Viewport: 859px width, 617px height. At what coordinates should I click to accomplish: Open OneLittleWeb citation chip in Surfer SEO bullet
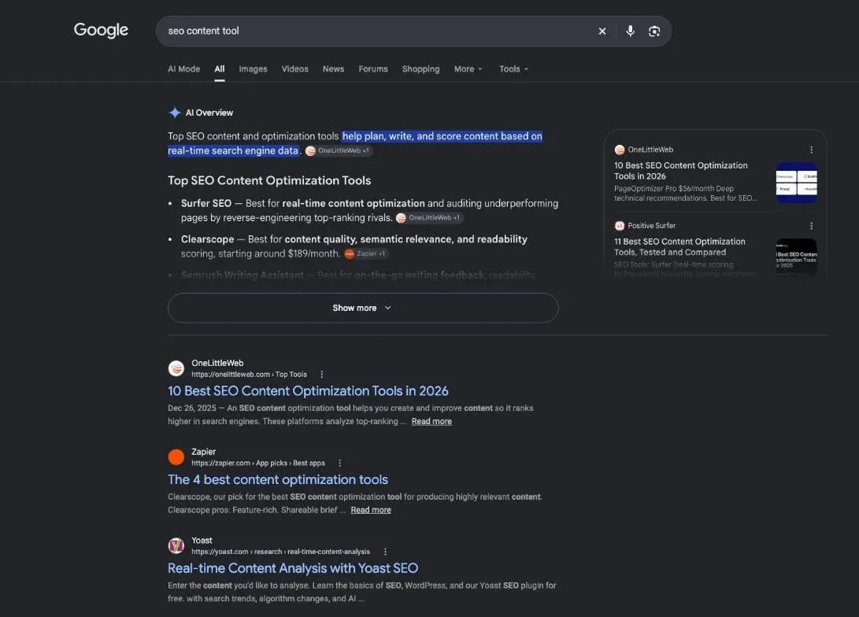[x=430, y=218]
